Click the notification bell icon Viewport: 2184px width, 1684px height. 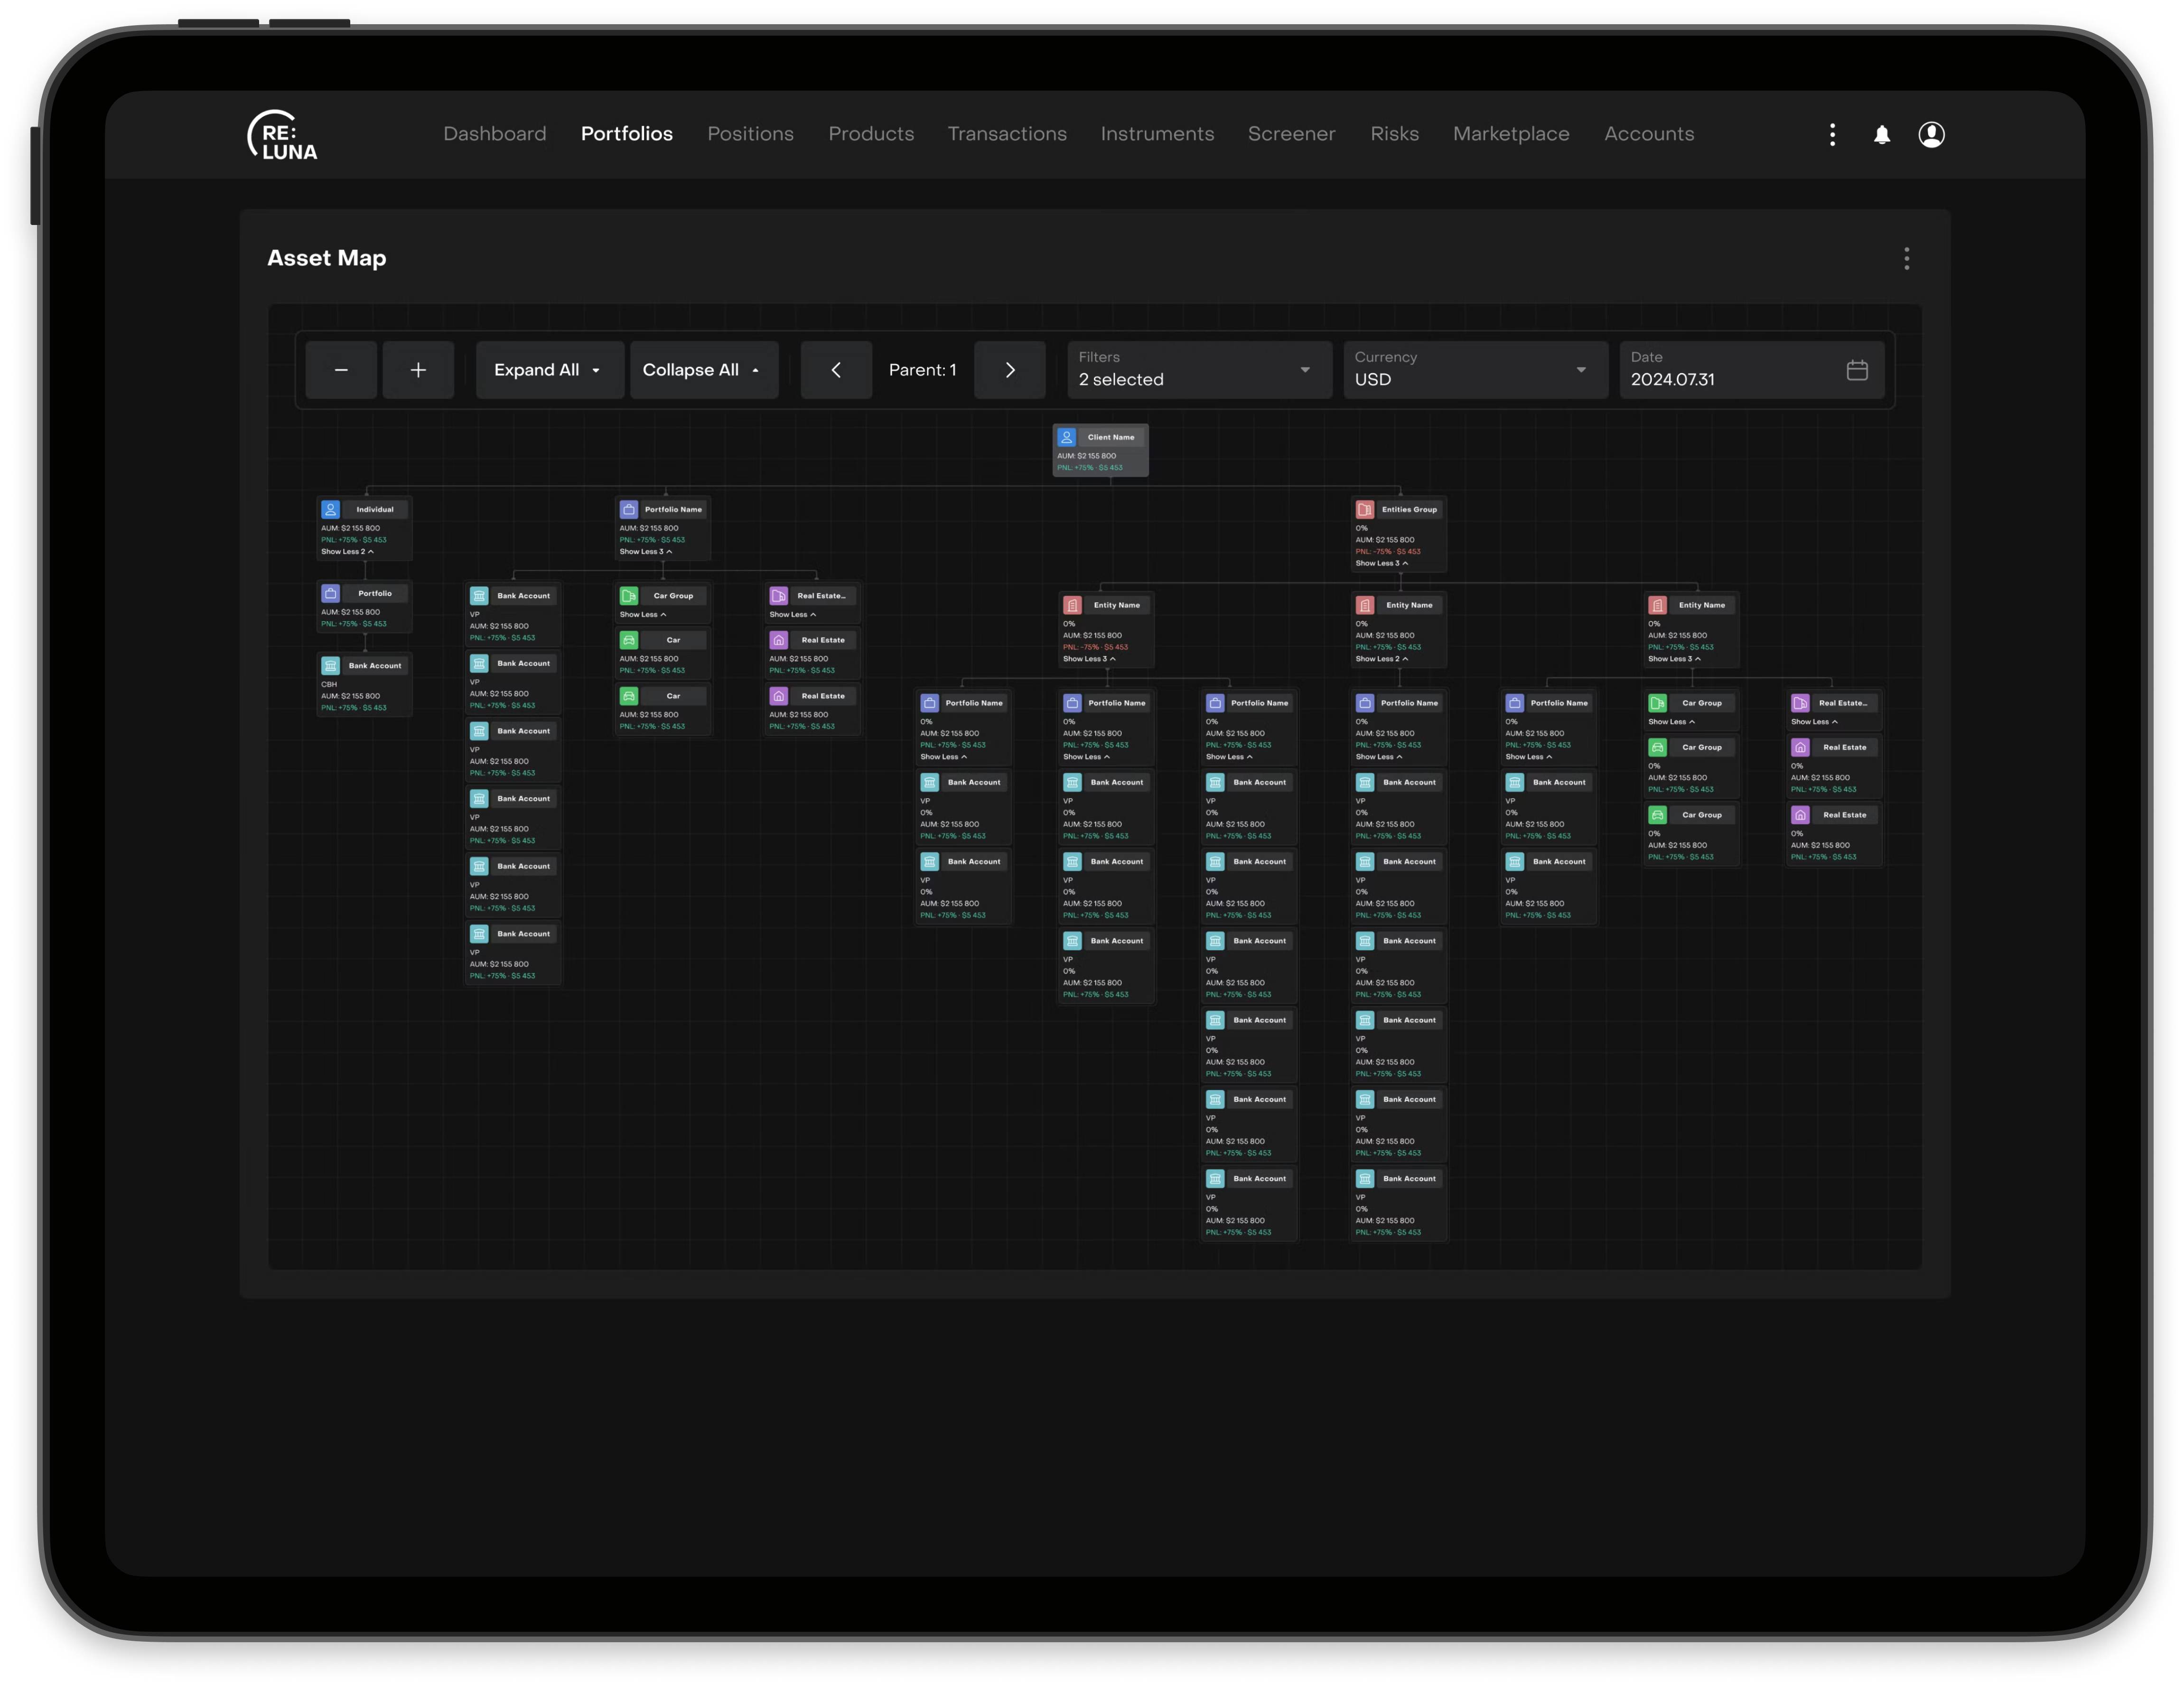click(1881, 135)
